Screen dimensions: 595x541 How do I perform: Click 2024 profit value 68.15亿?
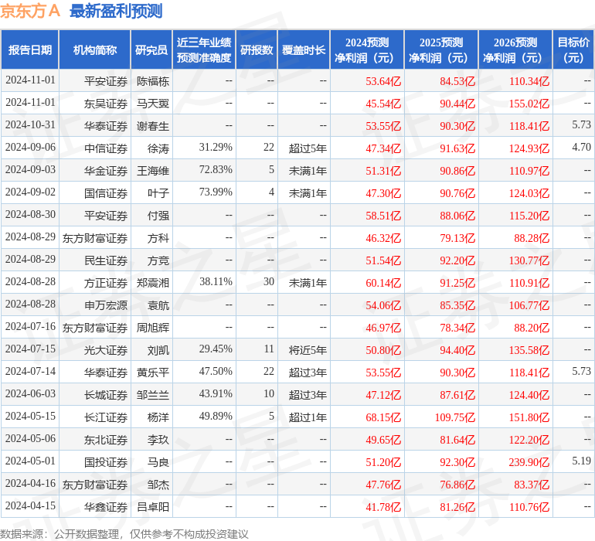click(383, 417)
